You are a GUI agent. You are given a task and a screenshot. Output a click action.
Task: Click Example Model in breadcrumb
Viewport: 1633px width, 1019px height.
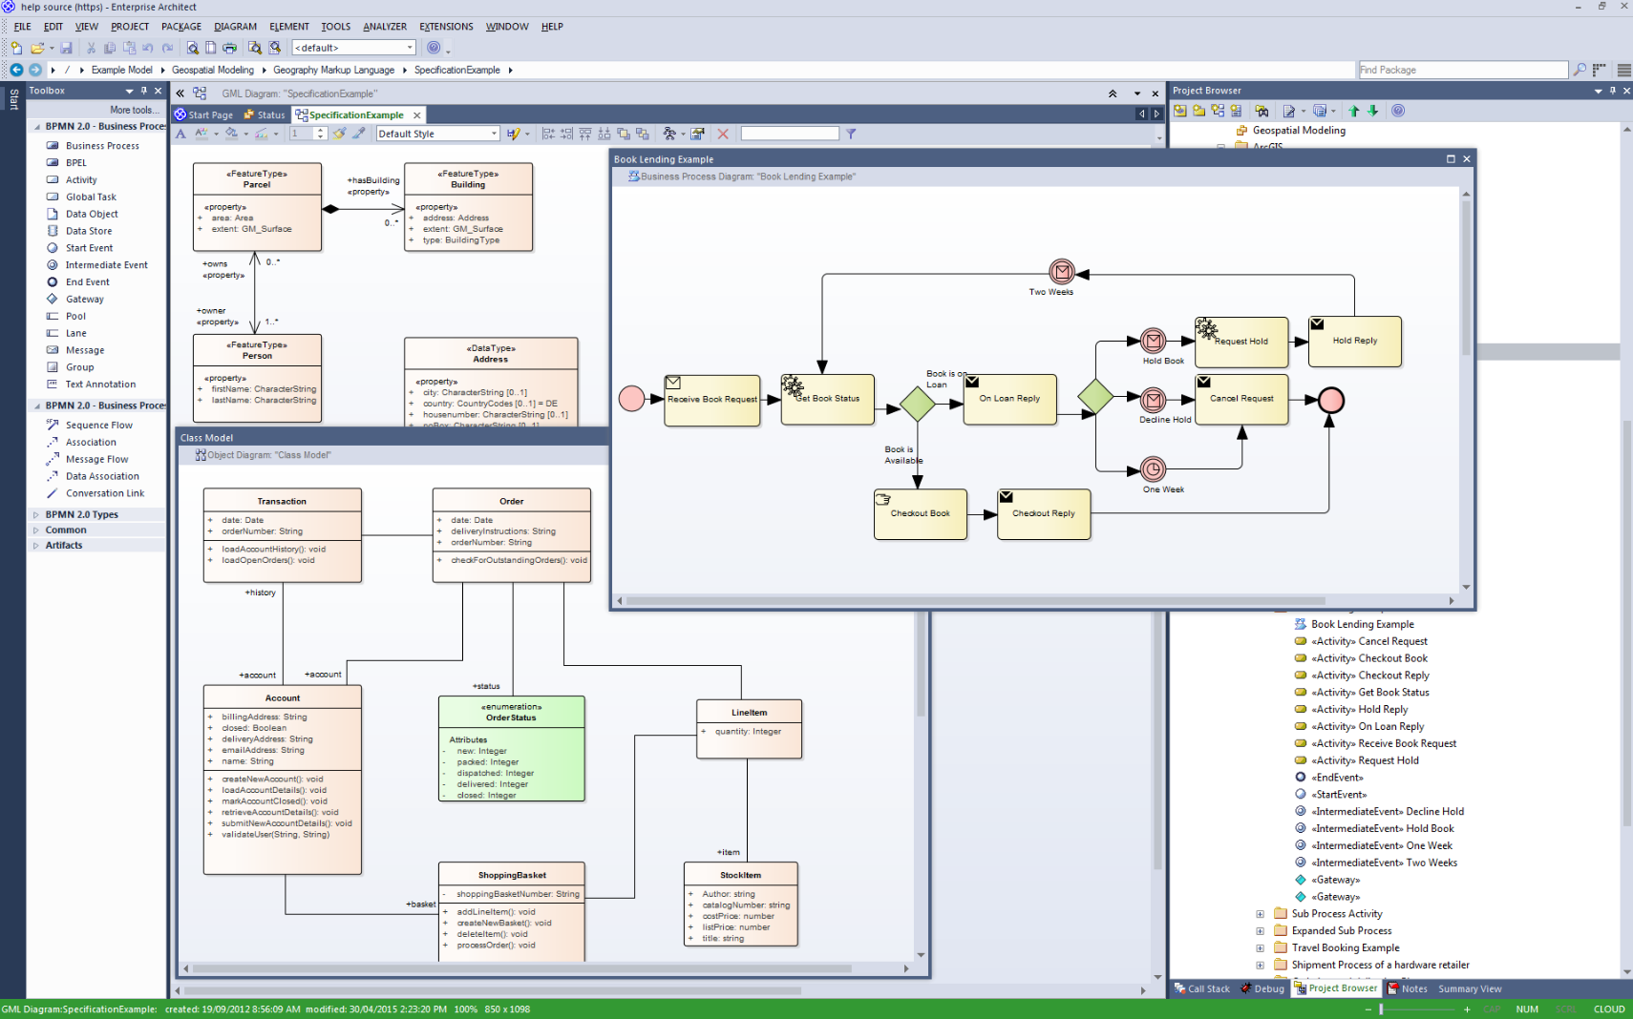click(122, 70)
